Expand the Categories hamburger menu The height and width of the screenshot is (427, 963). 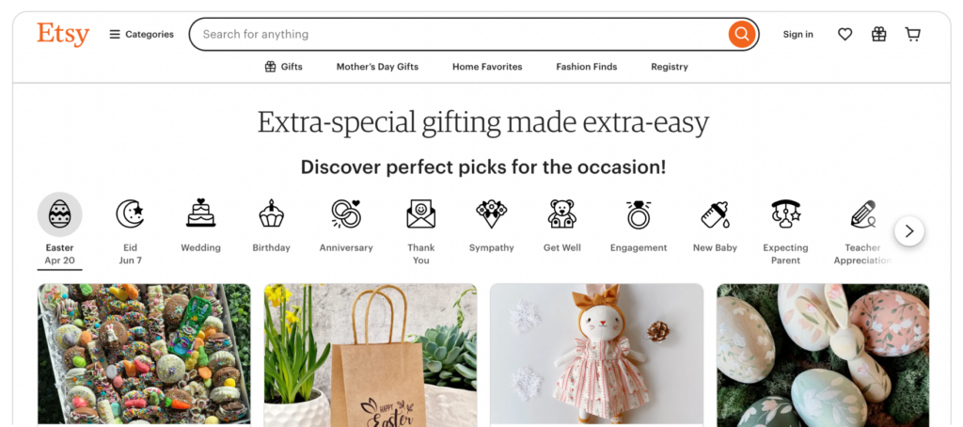(142, 35)
